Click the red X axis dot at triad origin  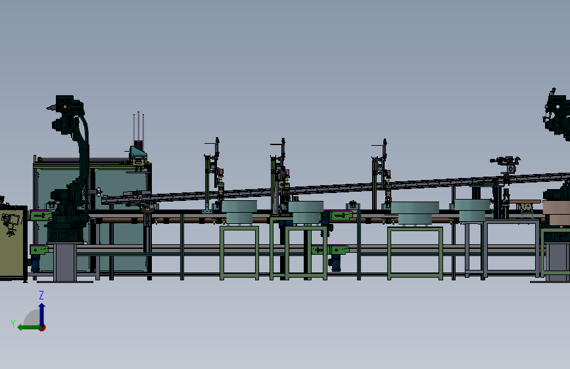pos(43,328)
